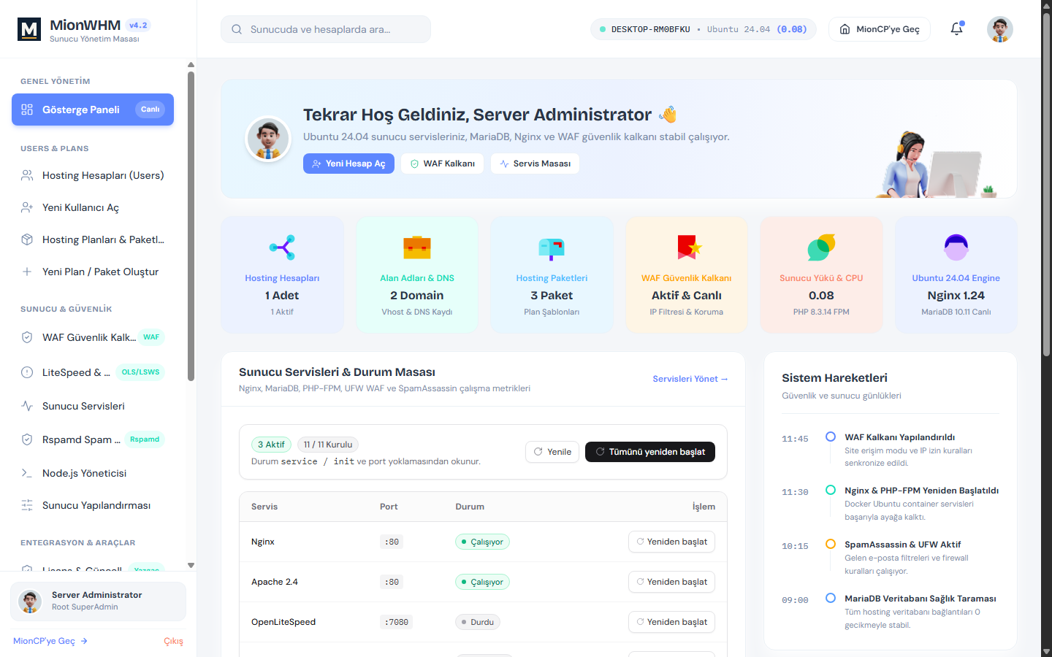Open Gösterge Paneli in sidebar
The image size is (1052, 657).
click(93, 109)
